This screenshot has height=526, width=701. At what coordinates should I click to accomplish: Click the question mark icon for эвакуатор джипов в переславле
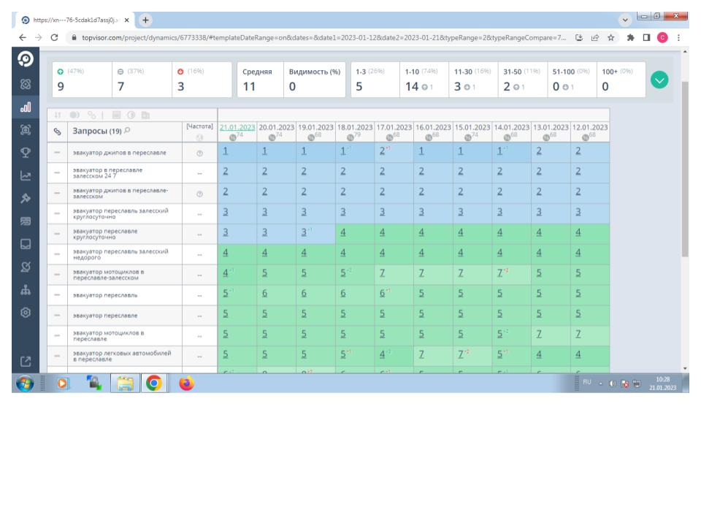[199, 153]
